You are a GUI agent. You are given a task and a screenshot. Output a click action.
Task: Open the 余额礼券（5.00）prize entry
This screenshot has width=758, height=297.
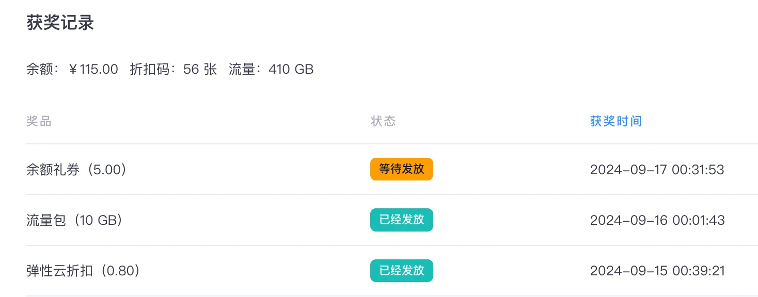coord(76,170)
